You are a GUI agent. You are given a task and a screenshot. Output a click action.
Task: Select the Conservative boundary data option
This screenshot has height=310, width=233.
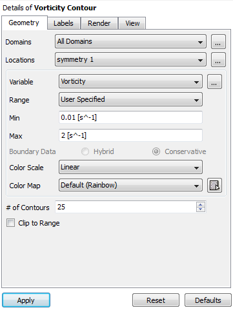[x=156, y=151]
